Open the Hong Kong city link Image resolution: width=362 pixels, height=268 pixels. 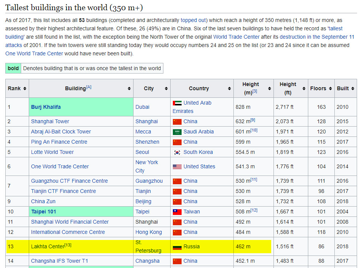click(149, 232)
